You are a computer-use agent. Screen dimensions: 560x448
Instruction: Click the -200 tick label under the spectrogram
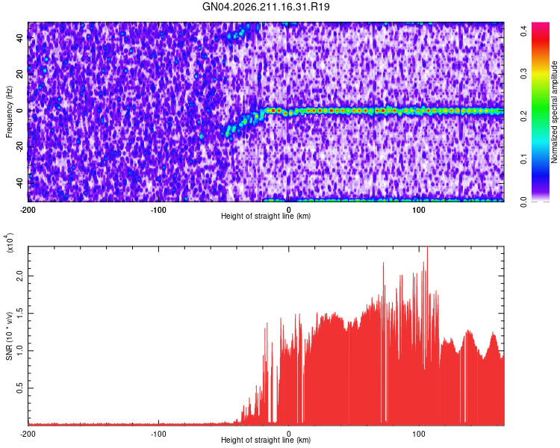pos(28,210)
